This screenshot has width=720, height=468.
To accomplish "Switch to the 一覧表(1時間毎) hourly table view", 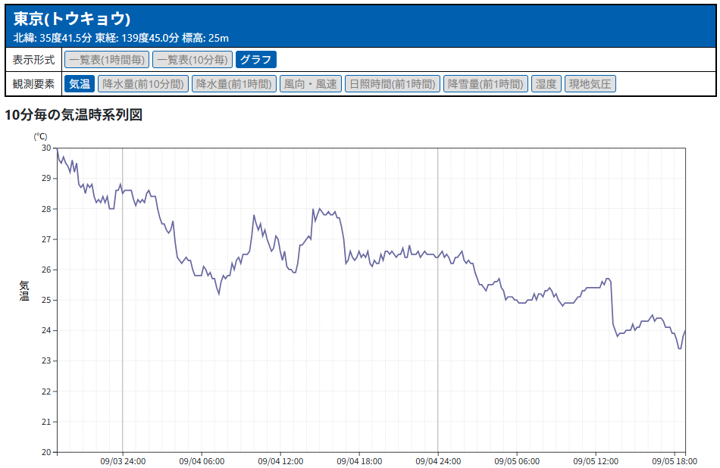I will (x=107, y=59).
